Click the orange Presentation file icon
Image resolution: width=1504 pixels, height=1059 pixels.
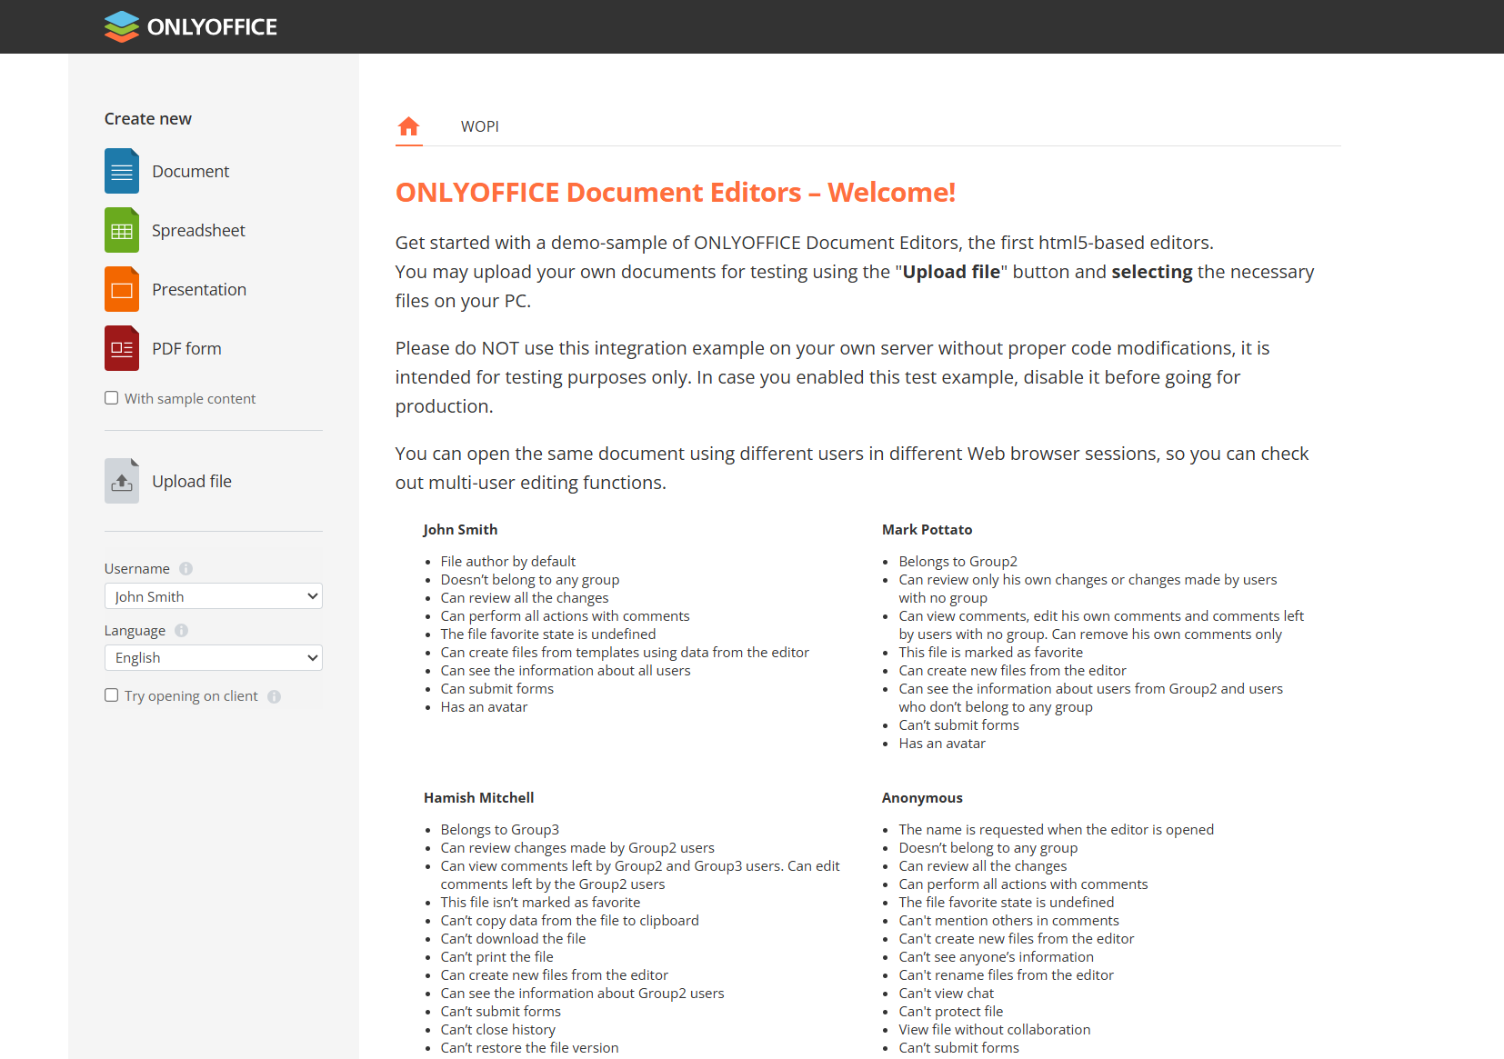122,289
